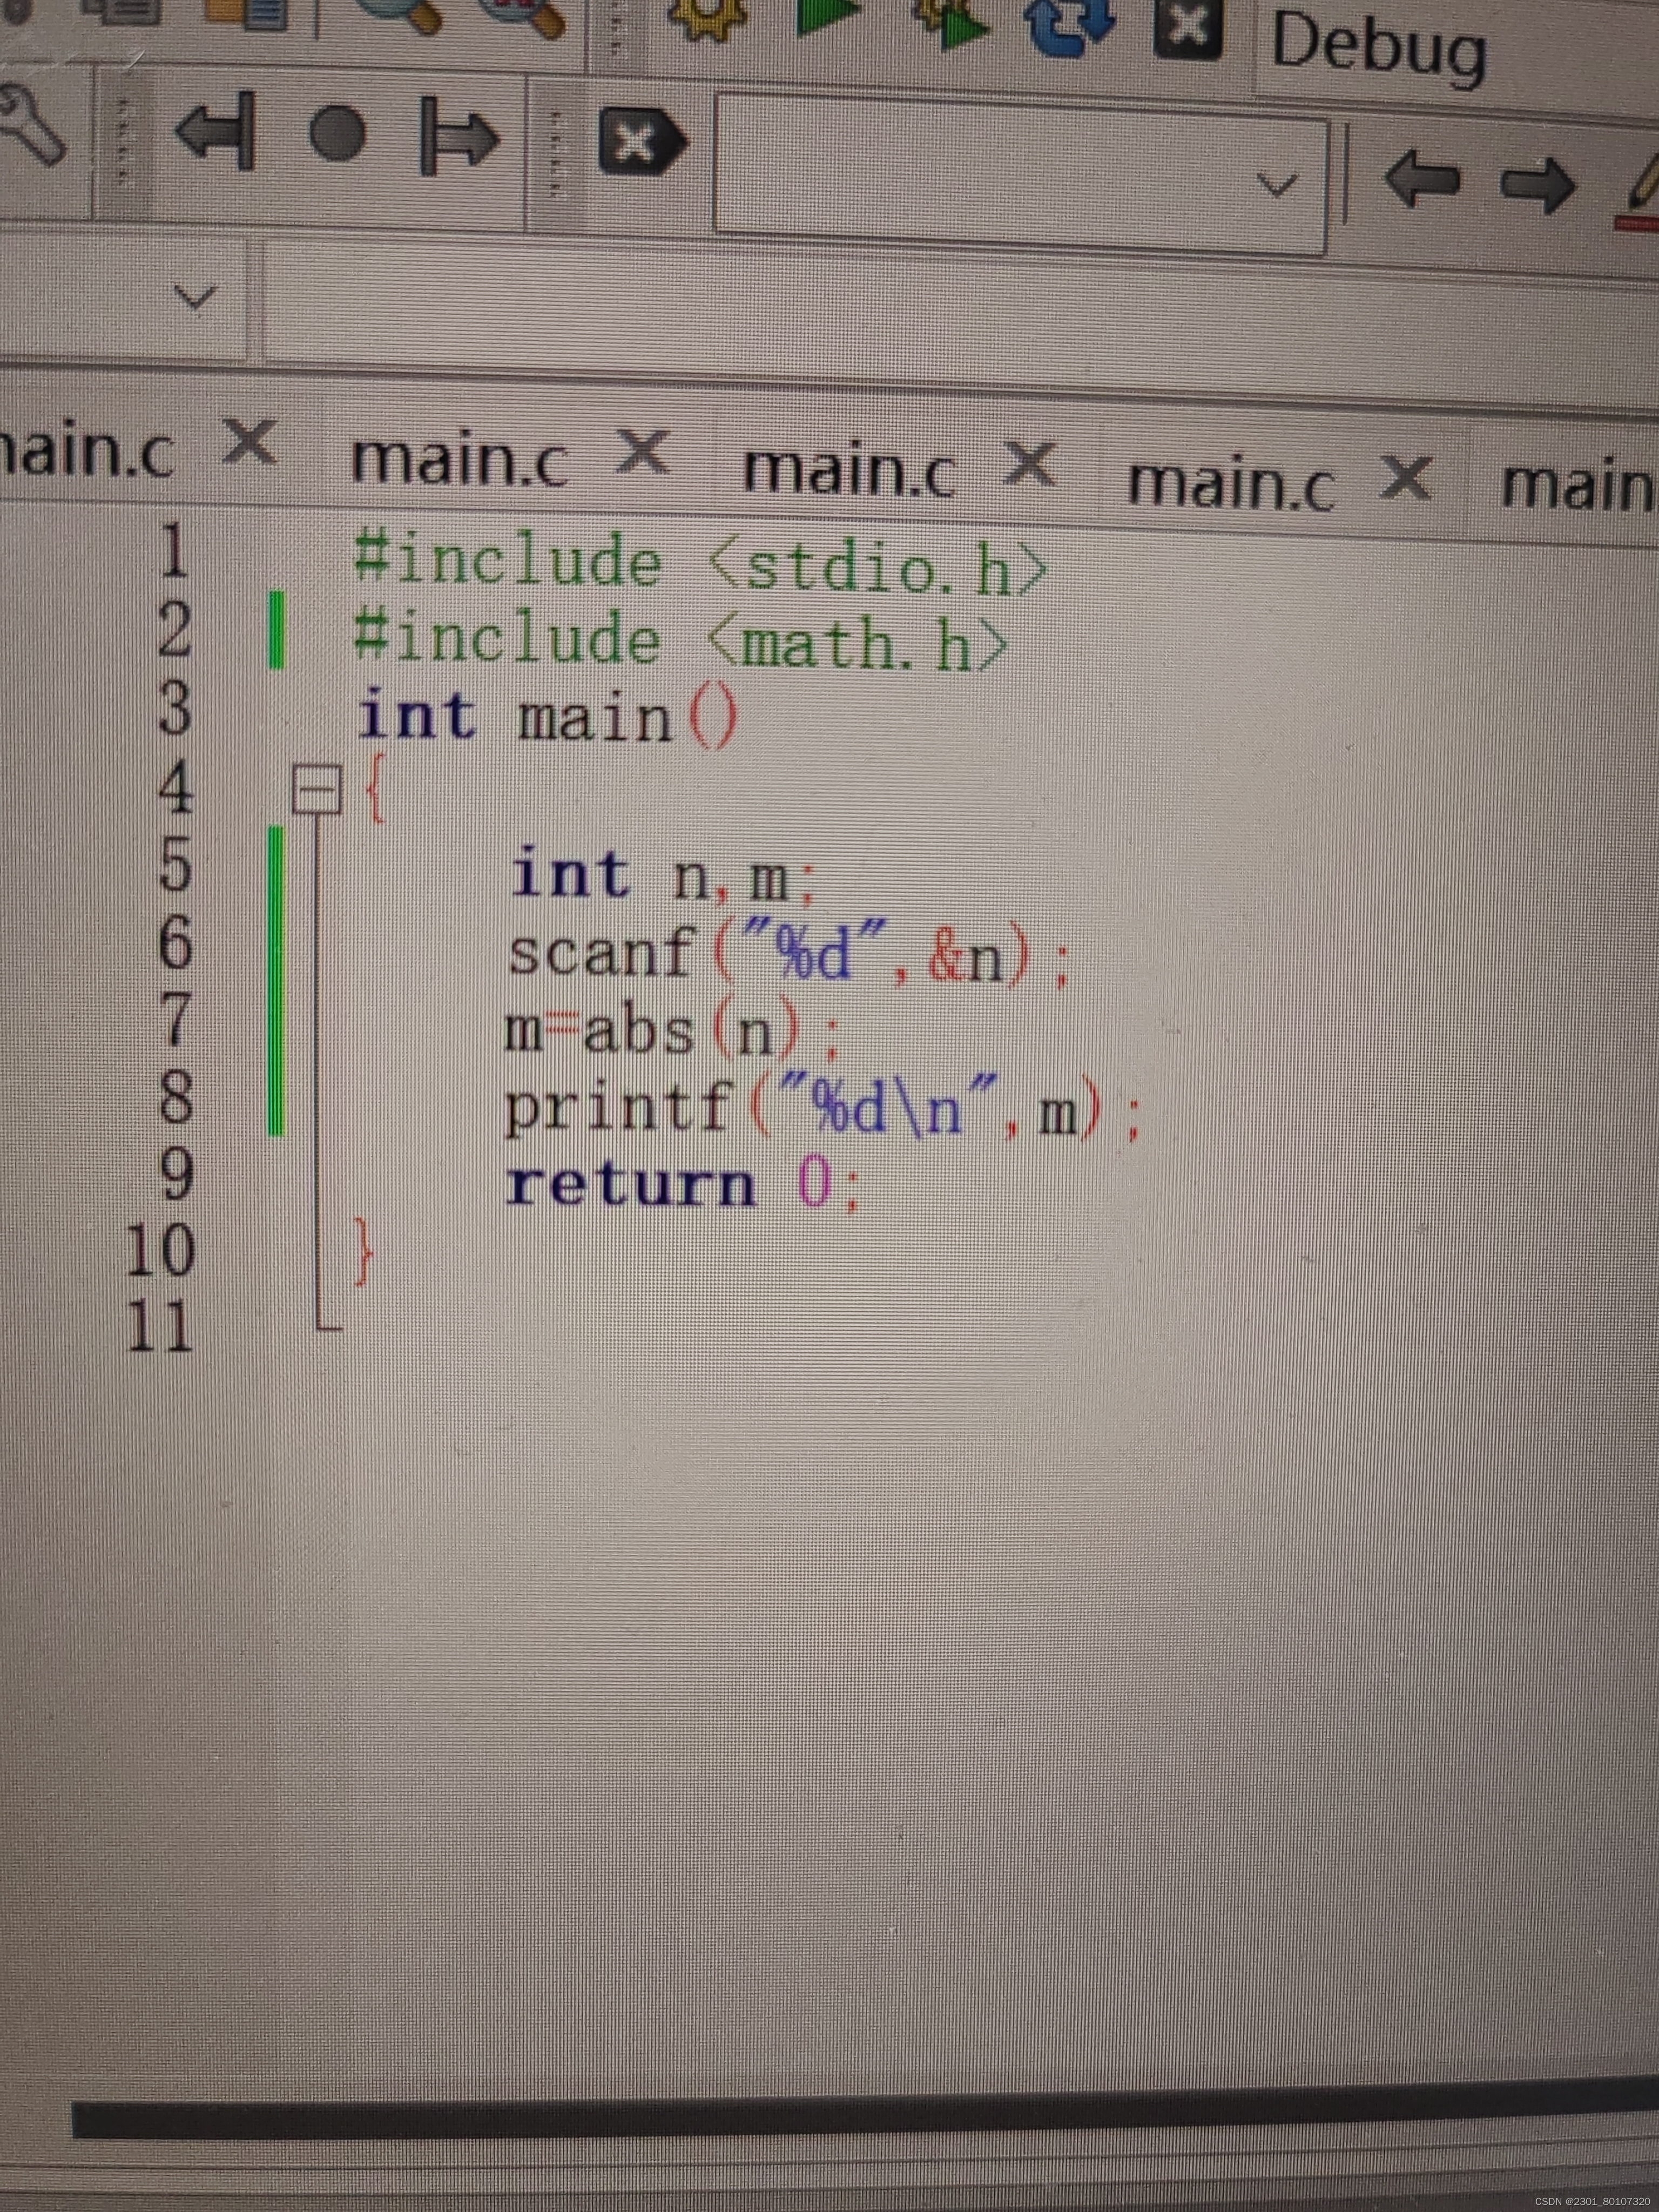This screenshot has width=1659, height=2212.
Task: Click the Jump back arrow icon
Action: 217,130
